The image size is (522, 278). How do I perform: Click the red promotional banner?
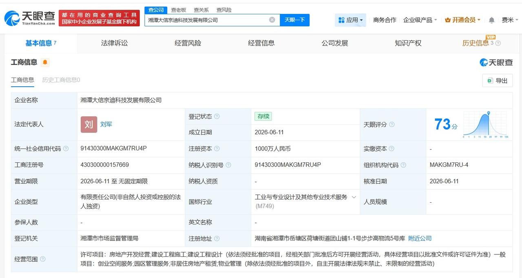[99, 18]
